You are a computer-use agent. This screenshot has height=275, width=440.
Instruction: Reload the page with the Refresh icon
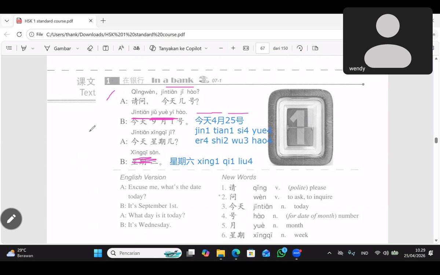point(19,34)
